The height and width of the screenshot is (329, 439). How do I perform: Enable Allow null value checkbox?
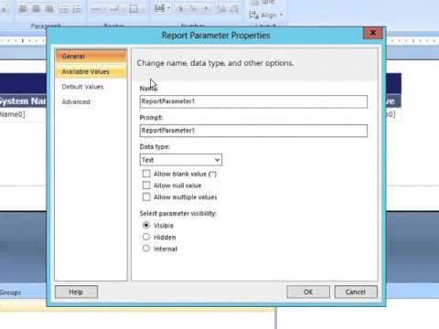(146, 186)
